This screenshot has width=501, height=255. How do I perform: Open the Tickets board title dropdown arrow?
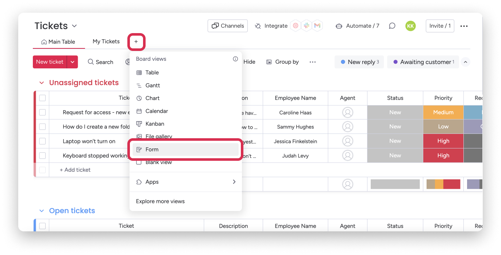click(x=74, y=26)
